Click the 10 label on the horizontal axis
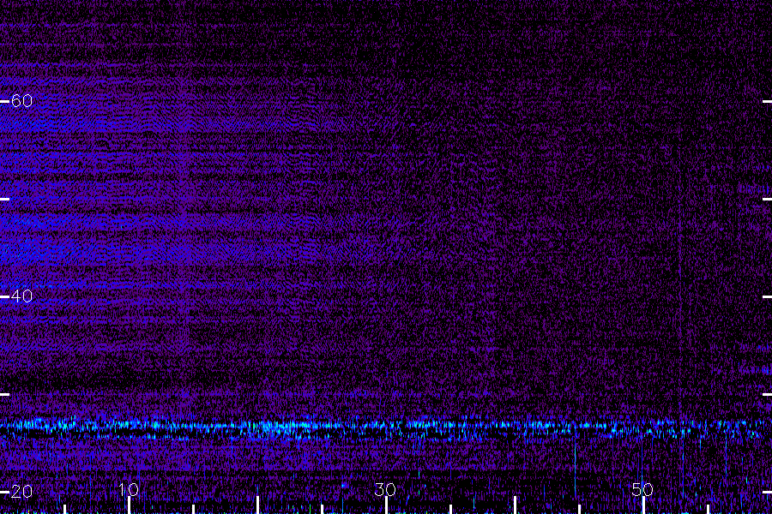This screenshot has height=514, width=772. pos(129,489)
